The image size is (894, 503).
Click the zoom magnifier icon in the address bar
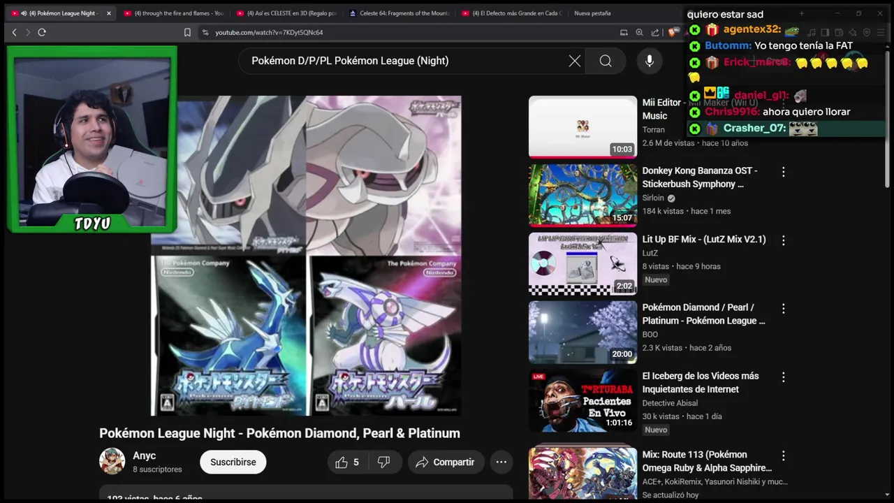[639, 32]
